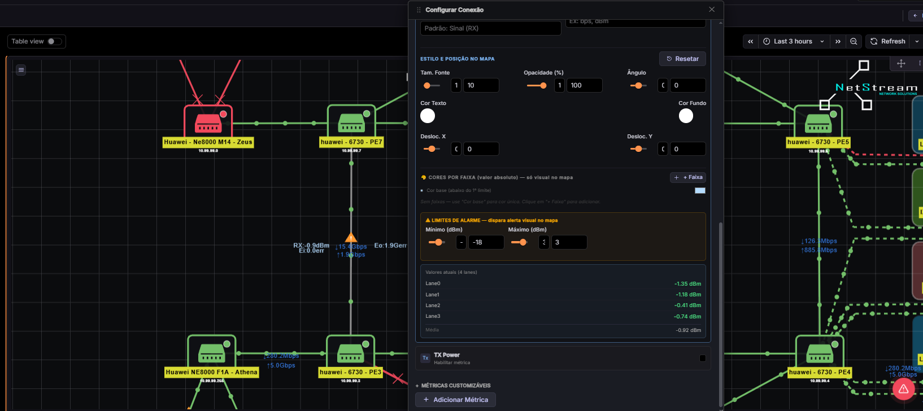Click the dialog drag handle grip icon
The width and height of the screenshot is (923, 411).
click(419, 10)
